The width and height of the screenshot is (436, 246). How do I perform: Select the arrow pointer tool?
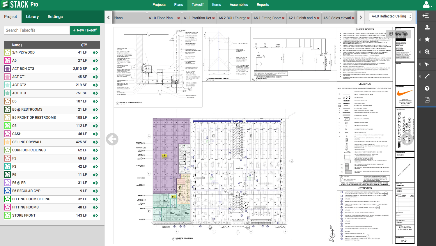pos(427,64)
